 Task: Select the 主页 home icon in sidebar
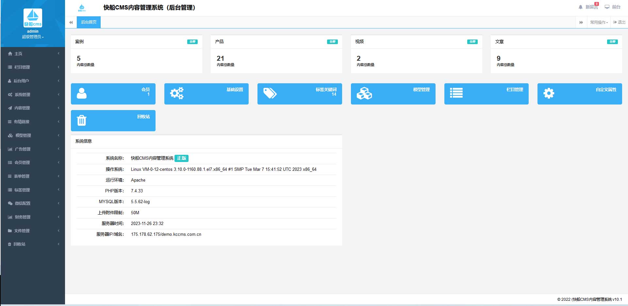pyautogui.click(x=9, y=54)
